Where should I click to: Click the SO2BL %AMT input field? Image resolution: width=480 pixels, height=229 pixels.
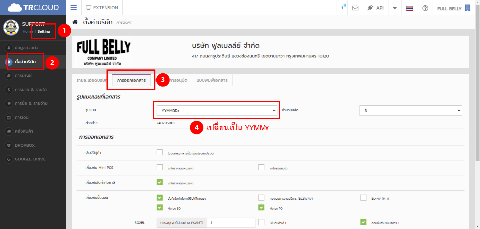pyautogui.click(x=231, y=223)
